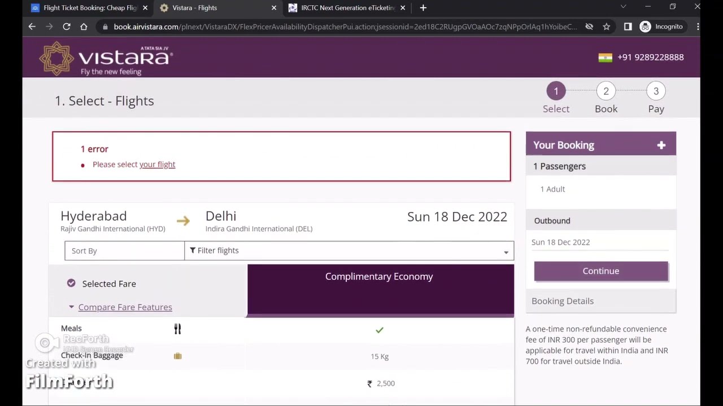Click the green Meals checkmark
Image resolution: width=723 pixels, height=406 pixels.
[380, 330]
